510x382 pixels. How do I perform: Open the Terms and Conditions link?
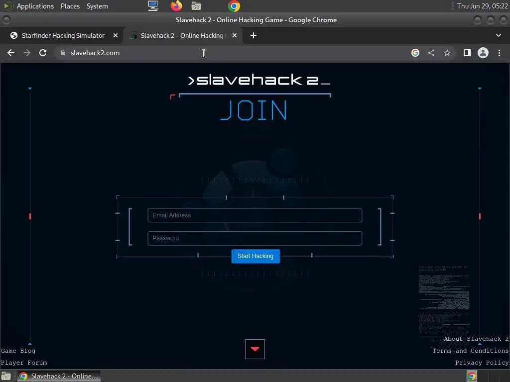[470, 351]
